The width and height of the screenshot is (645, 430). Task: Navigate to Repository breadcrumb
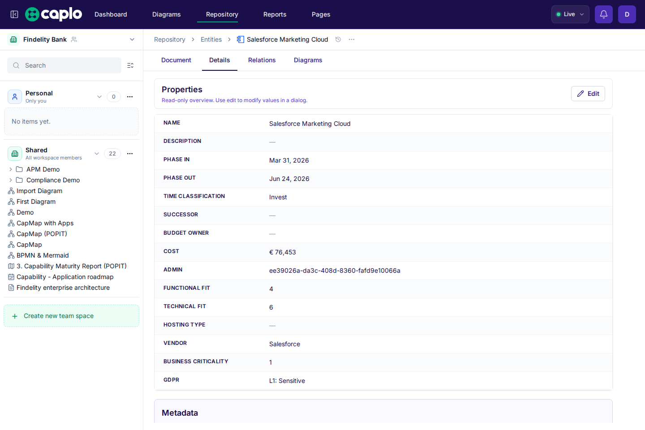[x=170, y=39]
